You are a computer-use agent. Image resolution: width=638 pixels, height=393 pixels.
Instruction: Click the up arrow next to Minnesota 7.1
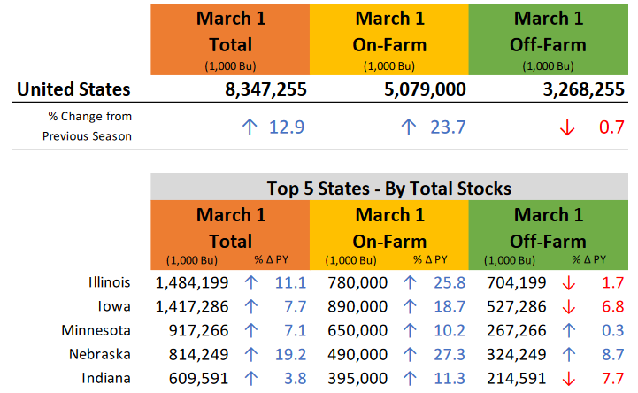[x=251, y=331]
